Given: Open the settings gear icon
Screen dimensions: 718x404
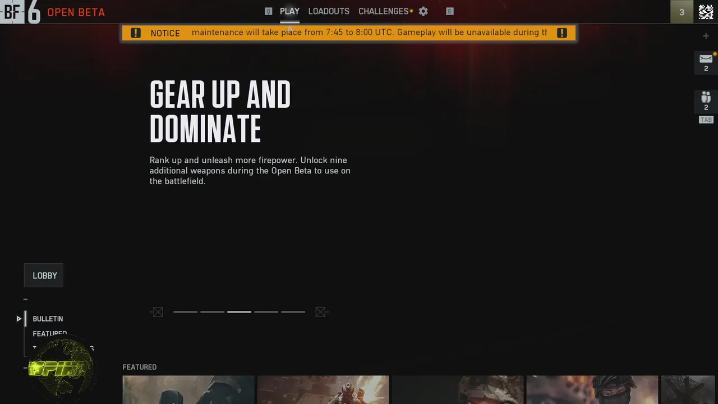Looking at the screenshot, I should click(424, 11).
